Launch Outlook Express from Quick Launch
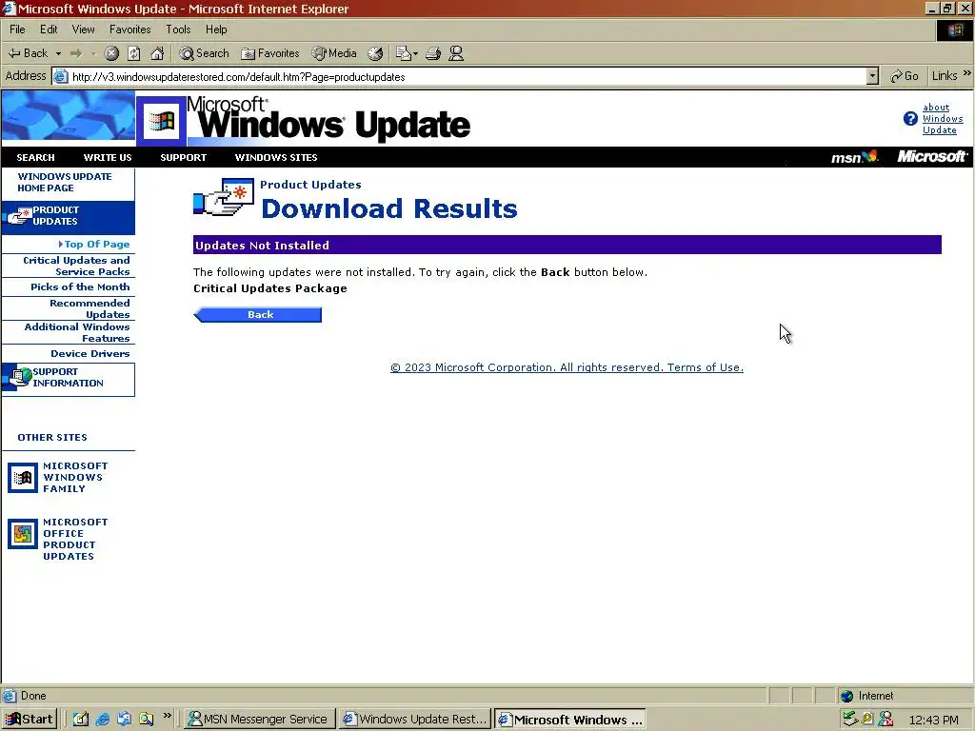The image size is (975, 731). (x=125, y=720)
